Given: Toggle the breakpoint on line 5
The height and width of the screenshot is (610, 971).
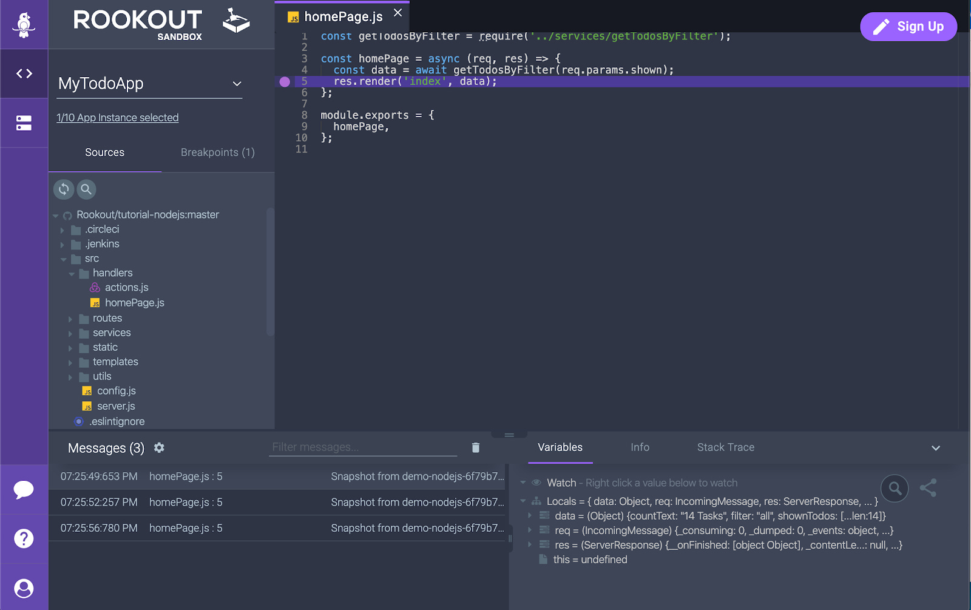Looking at the screenshot, I should point(285,81).
